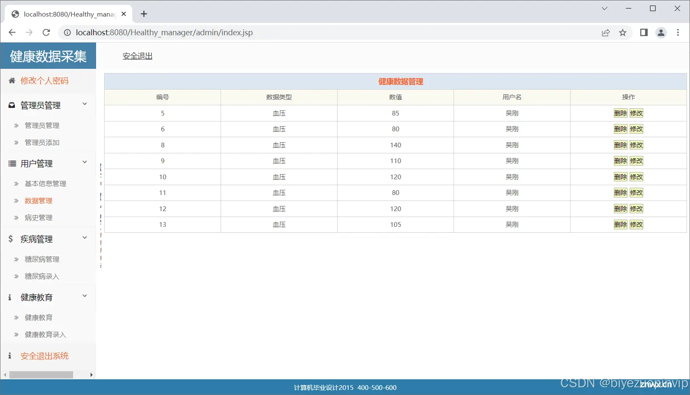The width and height of the screenshot is (690, 395).
Task: Edit record number 13 via 修改
Action: pos(636,224)
